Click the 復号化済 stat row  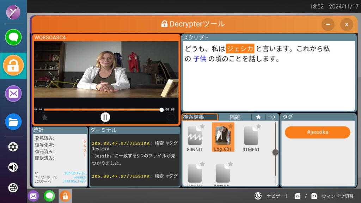(x=60, y=145)
